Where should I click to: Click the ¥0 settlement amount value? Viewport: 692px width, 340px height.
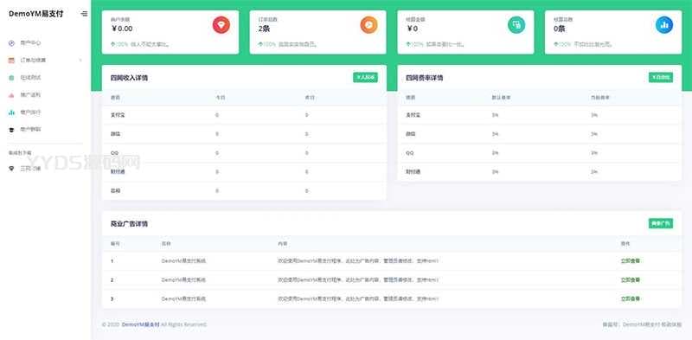pyautogui.click(x=413, y=29)
